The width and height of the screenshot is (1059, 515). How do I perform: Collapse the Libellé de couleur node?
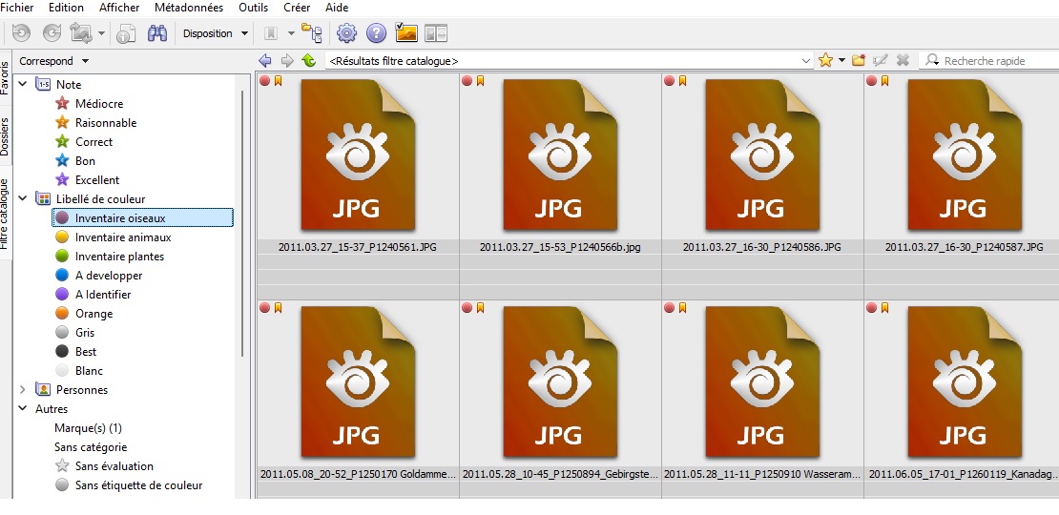click(22, 198)
